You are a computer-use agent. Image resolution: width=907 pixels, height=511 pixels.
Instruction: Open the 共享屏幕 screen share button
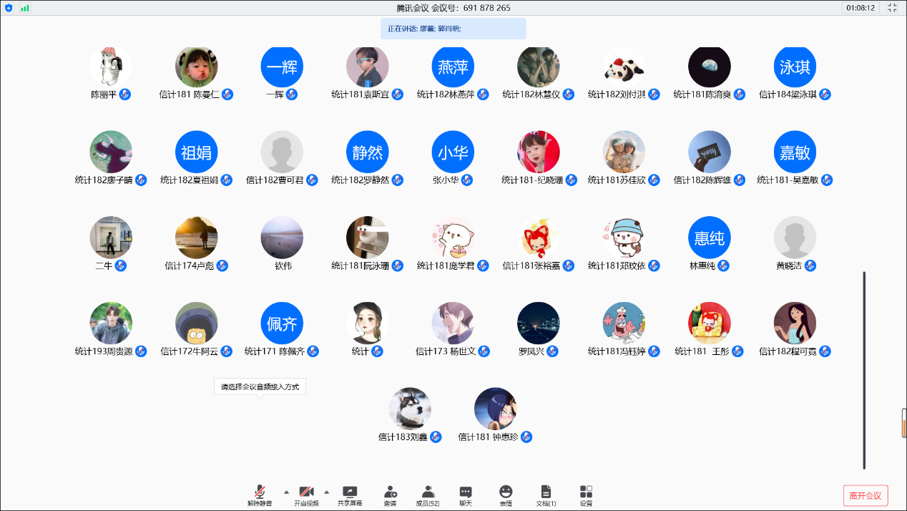click(350, 492)
